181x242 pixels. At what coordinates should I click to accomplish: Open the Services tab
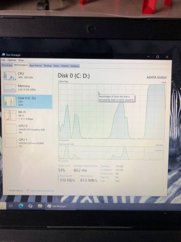point(75,66)
